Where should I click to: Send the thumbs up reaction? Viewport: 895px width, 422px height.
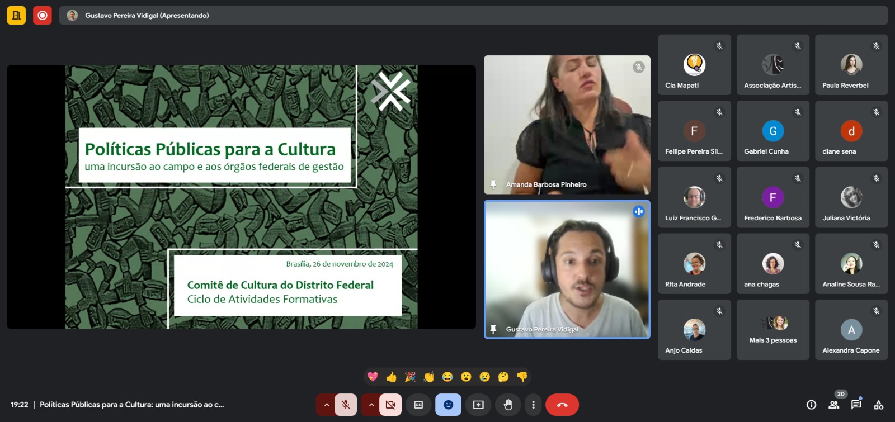392,377
